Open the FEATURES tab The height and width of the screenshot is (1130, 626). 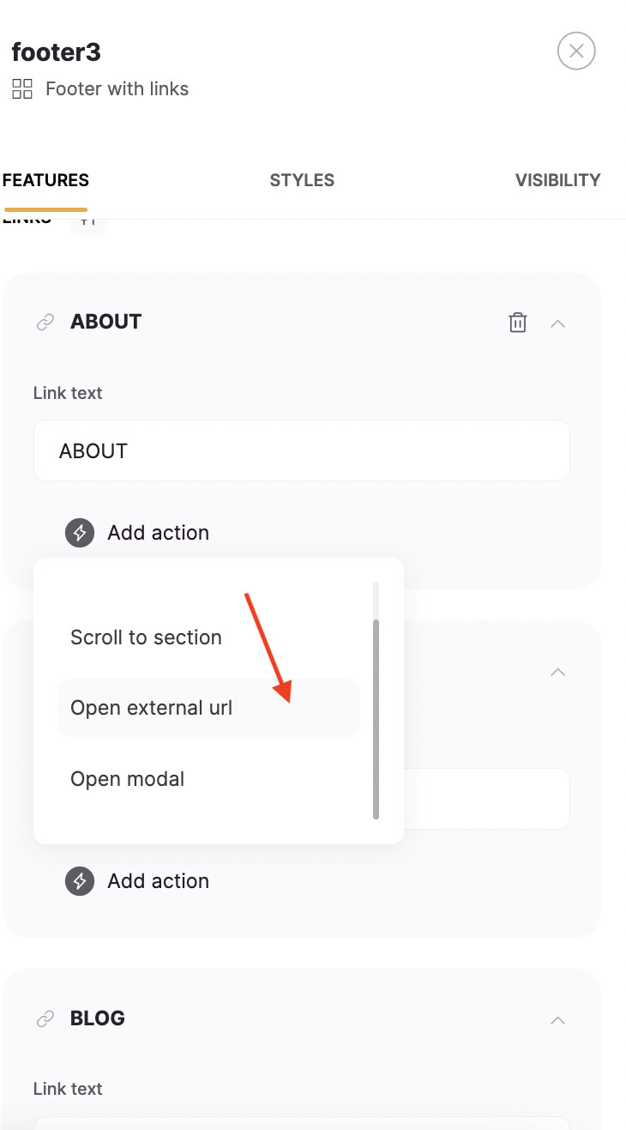(x=45, y=180)
